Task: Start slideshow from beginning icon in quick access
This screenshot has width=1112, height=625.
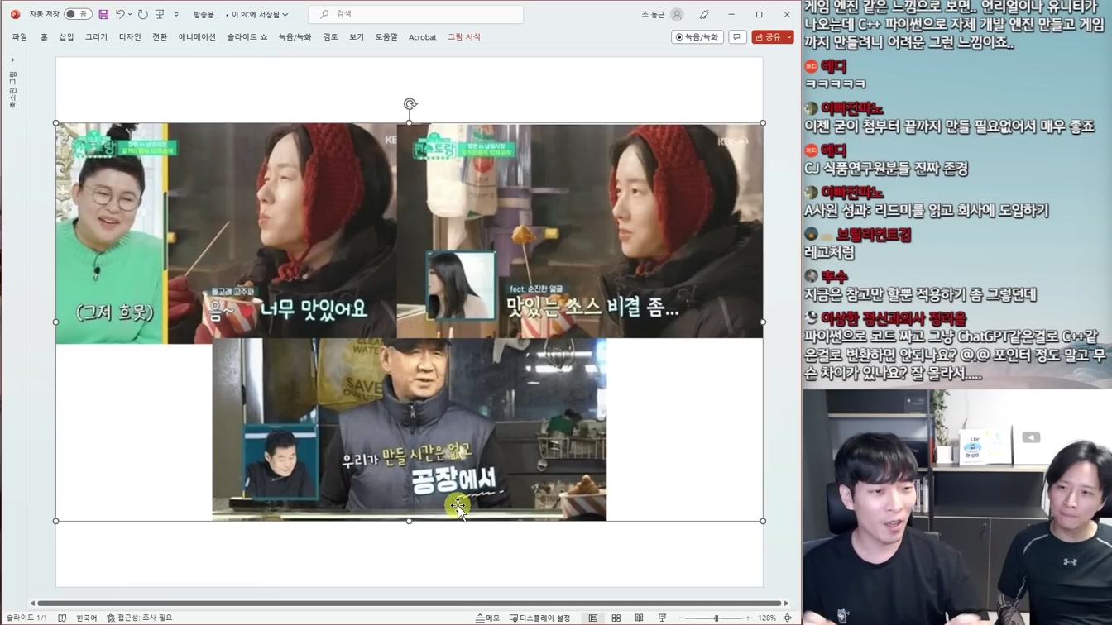Action: pos(160,14)
